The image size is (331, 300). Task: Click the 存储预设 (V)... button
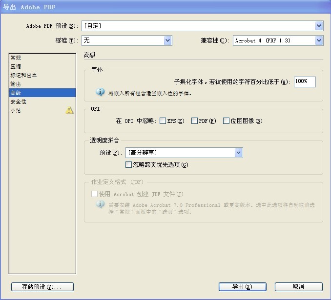(x=42, y=287)
